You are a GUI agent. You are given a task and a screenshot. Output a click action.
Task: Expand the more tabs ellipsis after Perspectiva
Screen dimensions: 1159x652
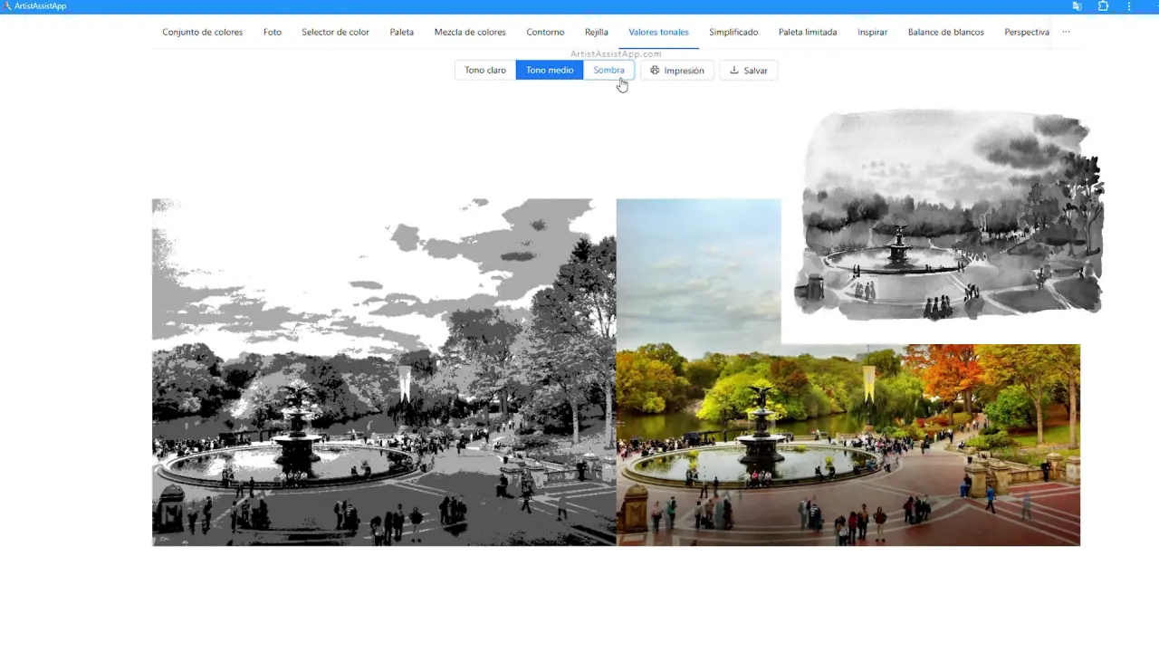tap(1066, 32)
